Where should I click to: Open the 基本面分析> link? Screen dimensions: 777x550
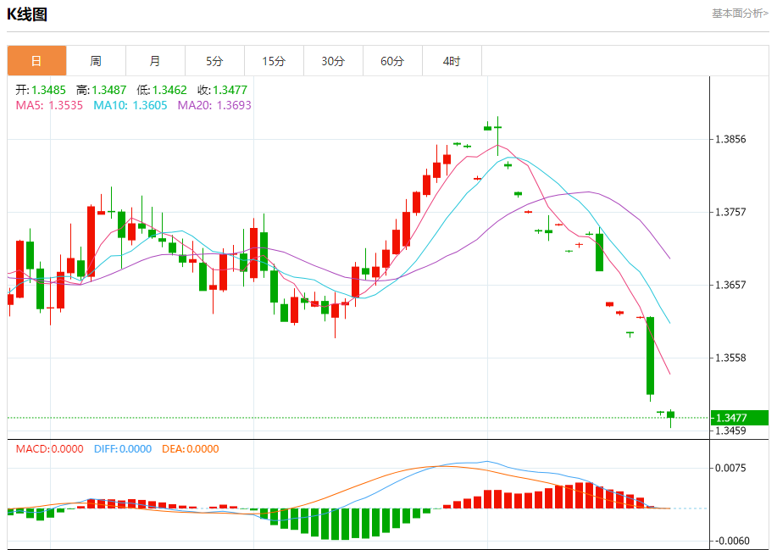point(740,14)
